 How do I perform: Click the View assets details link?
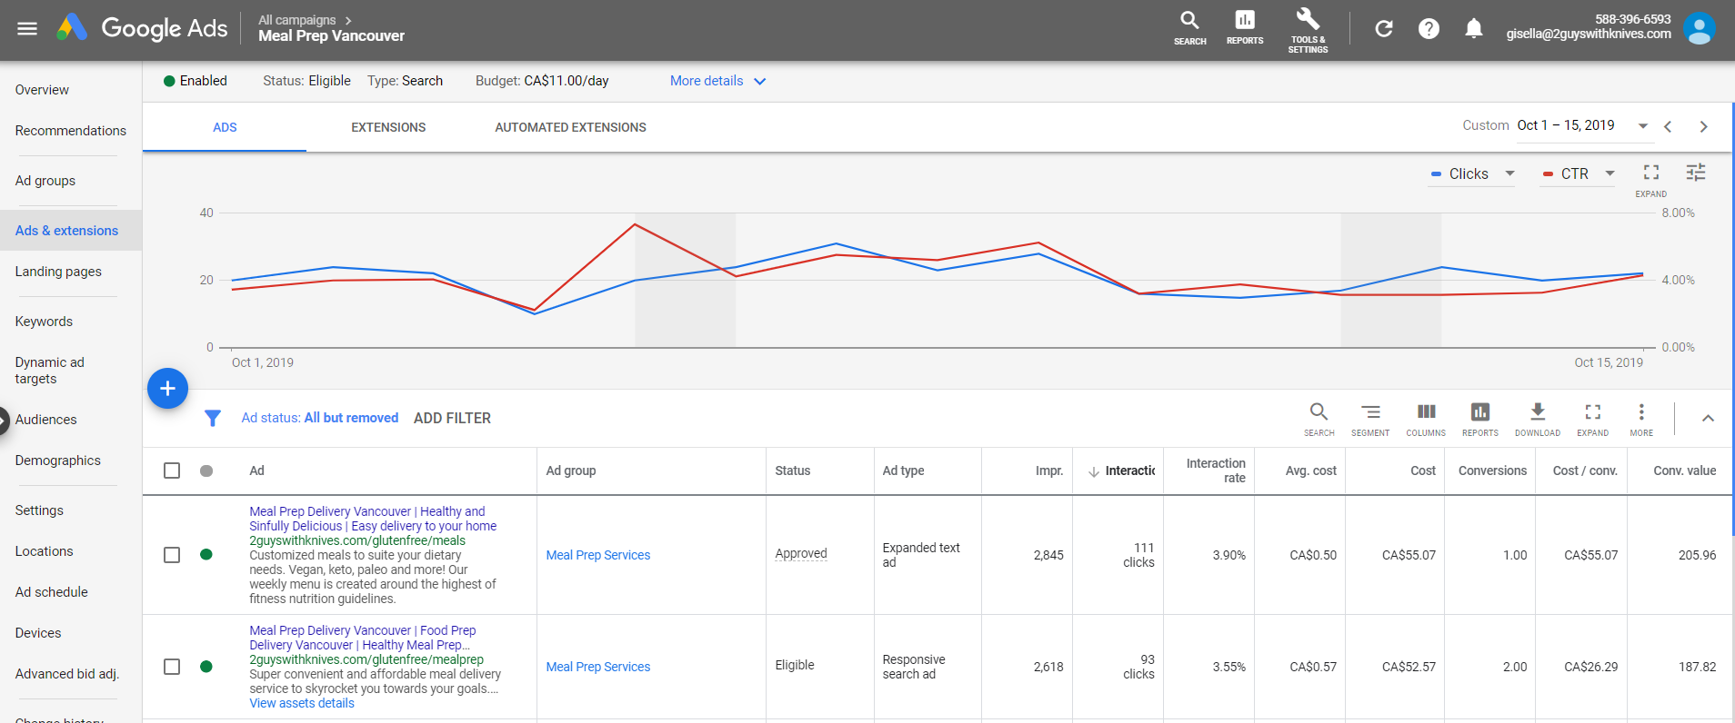click(x=302, y=703)
